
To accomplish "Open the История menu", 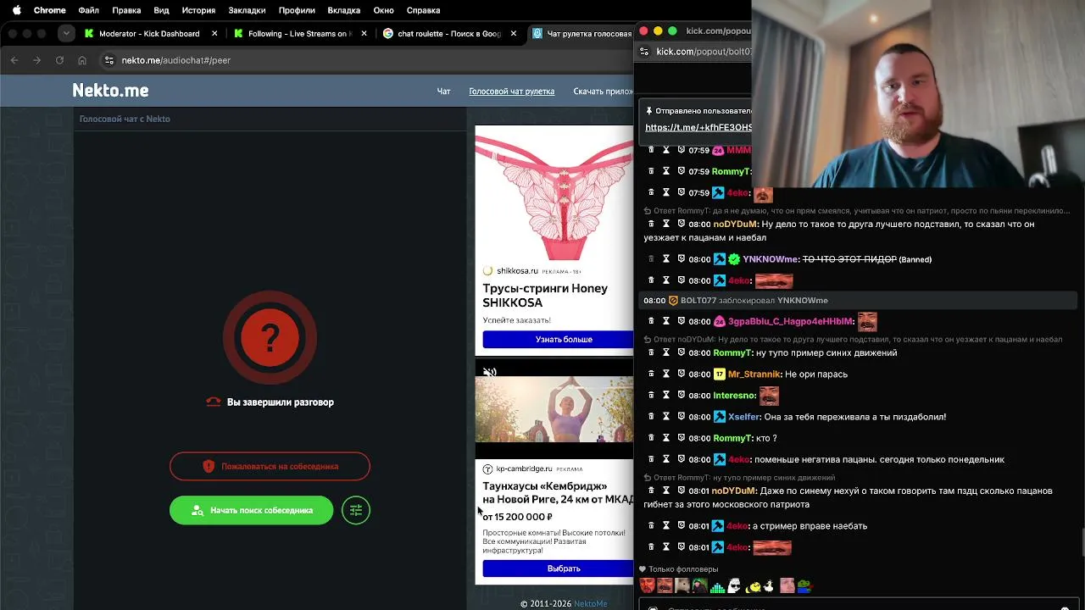I will [x=198, y=10].
